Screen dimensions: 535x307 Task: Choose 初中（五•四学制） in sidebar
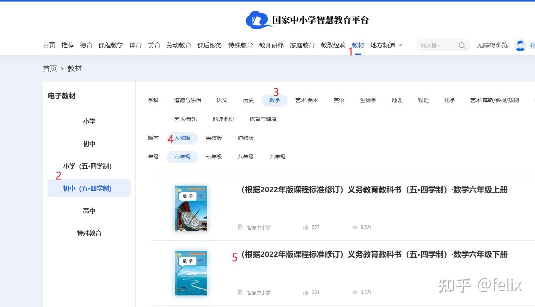pos(89,188)
